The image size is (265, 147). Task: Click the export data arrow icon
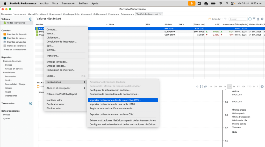pos(258,19)
